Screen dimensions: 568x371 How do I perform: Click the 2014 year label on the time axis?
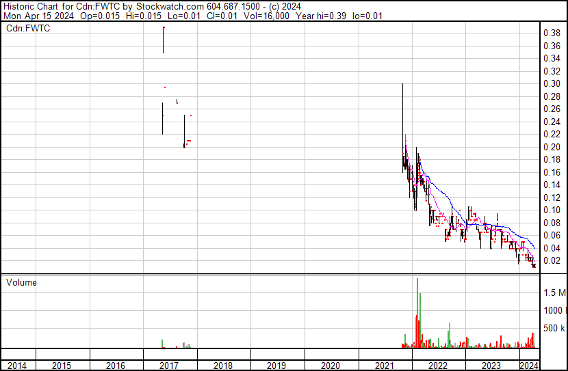coord(16,366)
